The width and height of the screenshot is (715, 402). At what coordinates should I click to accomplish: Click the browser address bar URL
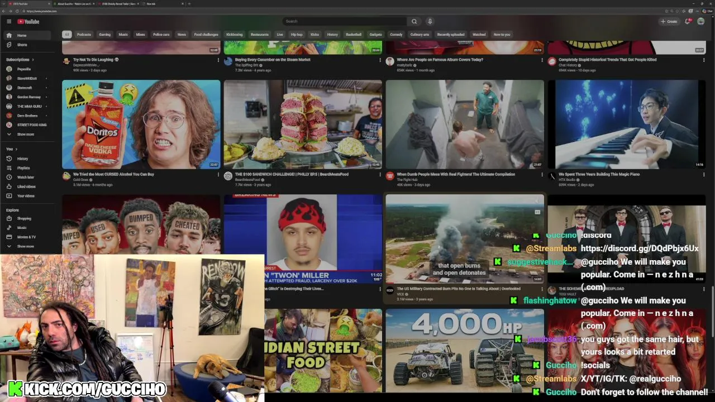pos(42,11)
